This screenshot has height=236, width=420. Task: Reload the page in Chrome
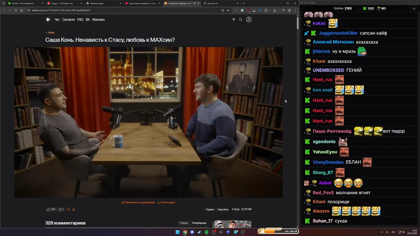(x=15, y=10)
